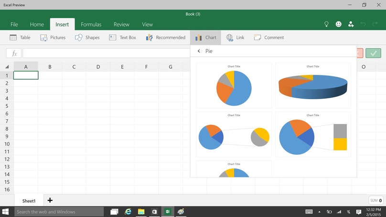This screenshot has height=217, width=386.
Task: Share workbook with the add-person icon
Action: [351, 24]
